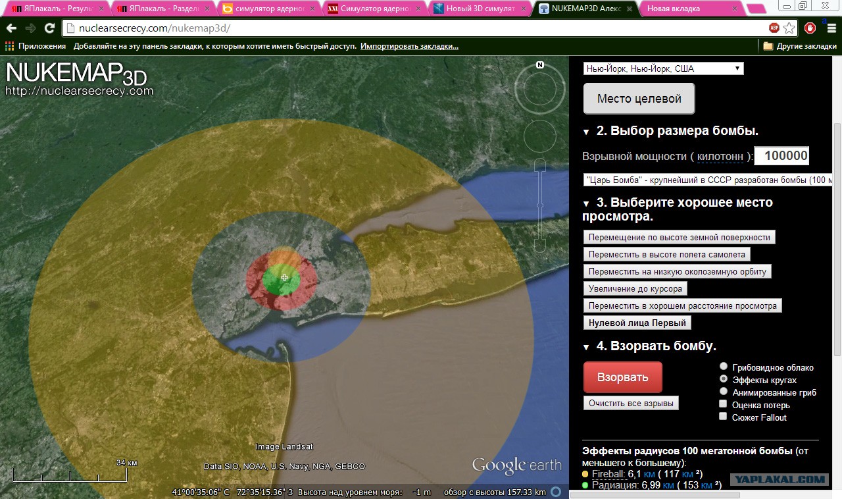Close the NUKEMAP3D tab
The image size is (842, 499).
tap(630, 9)
